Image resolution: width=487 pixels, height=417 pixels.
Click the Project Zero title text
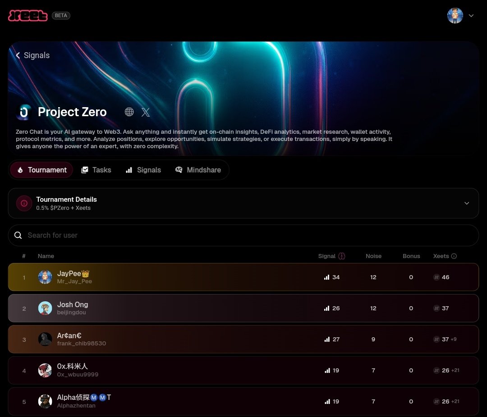[72, 112]
